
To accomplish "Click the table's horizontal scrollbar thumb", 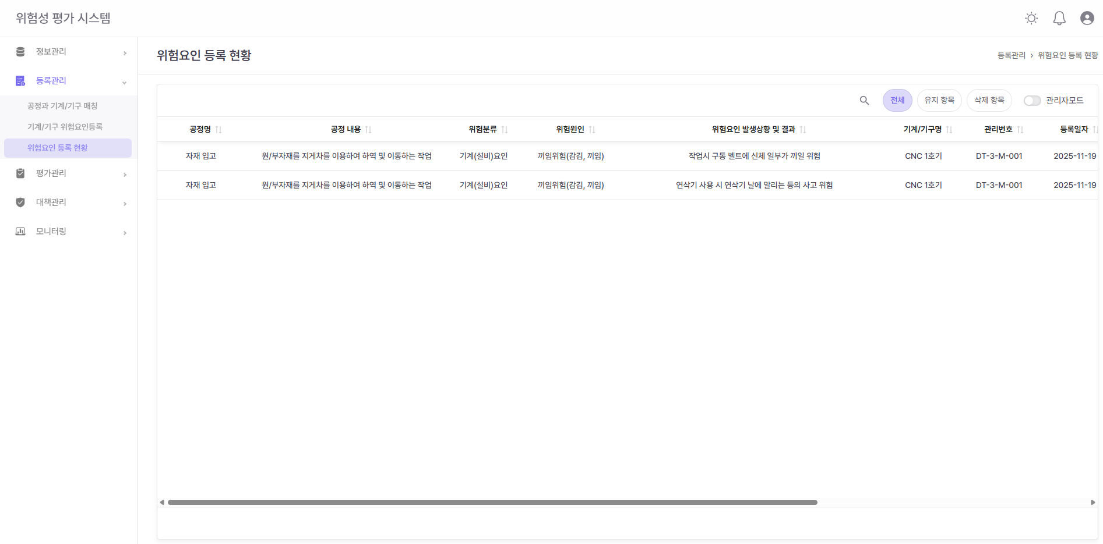I will (492, 502).
